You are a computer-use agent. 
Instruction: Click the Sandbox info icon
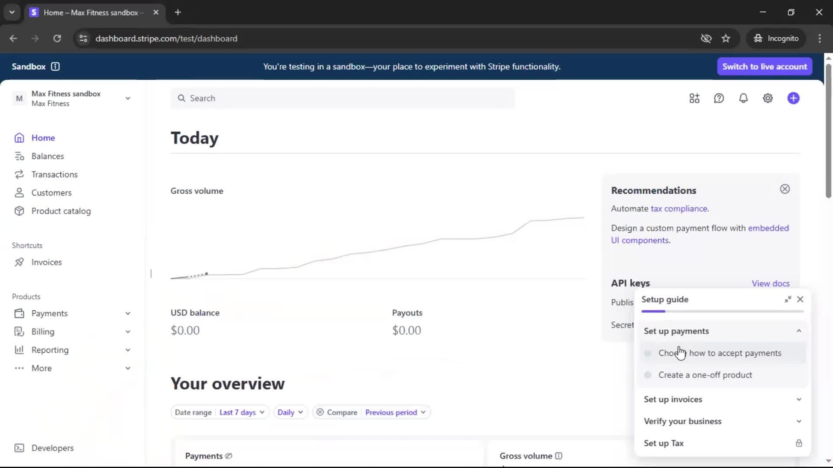pos(55,66)
